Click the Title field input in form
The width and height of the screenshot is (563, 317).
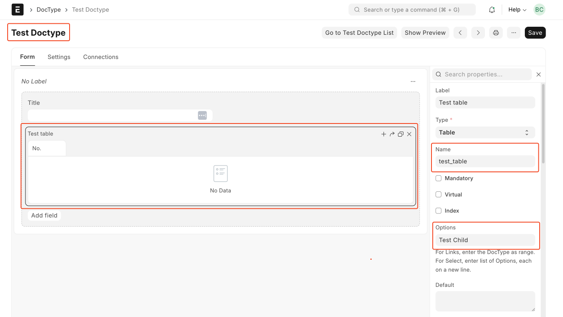[120, 115]
